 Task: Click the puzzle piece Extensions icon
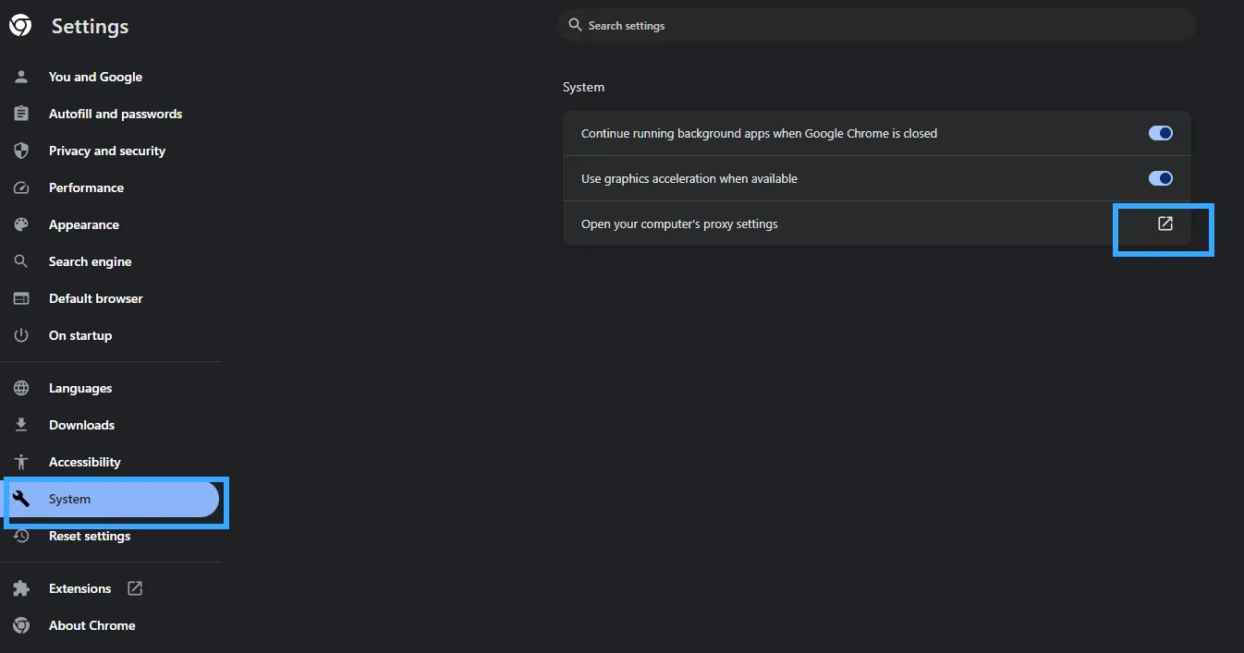tap(21, 588)
